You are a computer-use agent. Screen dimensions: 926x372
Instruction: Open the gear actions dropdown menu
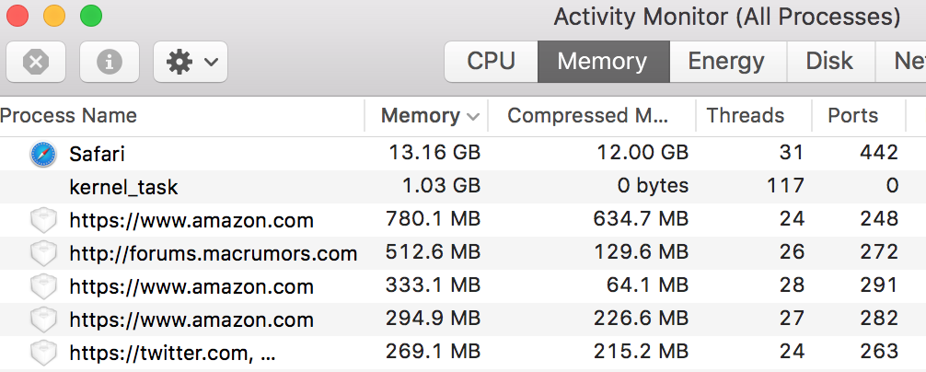191,62
